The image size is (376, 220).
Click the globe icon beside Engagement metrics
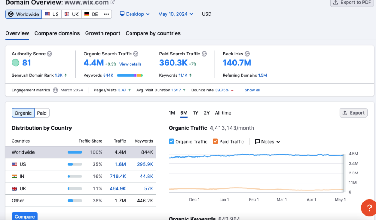point(55,90)
